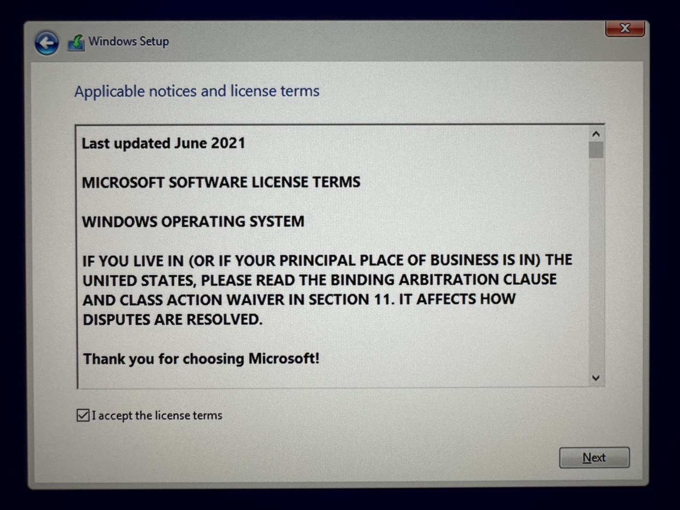The width and height of the screenshot is (680, 510).
Task: Close the Windows Setup window
Action: tap(625, 28)
